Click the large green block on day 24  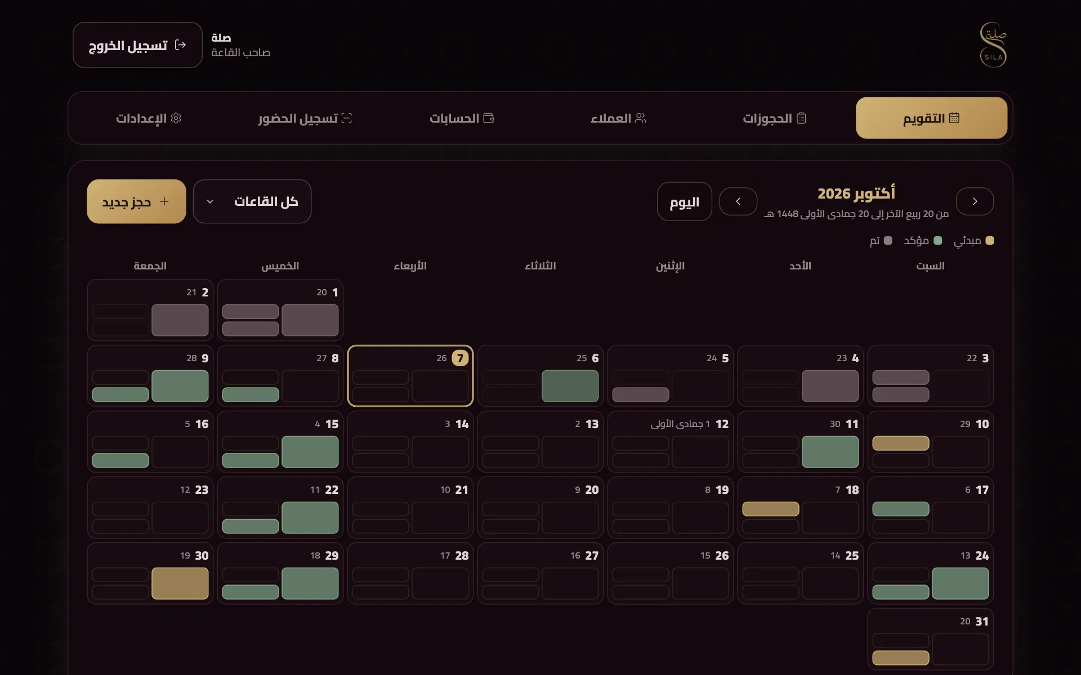click(961, 583)
